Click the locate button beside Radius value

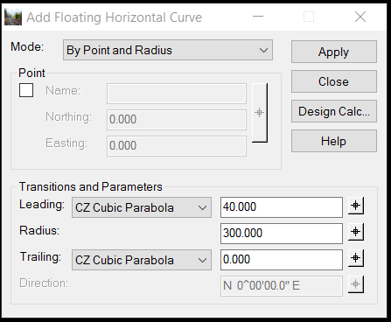[356, 232]
